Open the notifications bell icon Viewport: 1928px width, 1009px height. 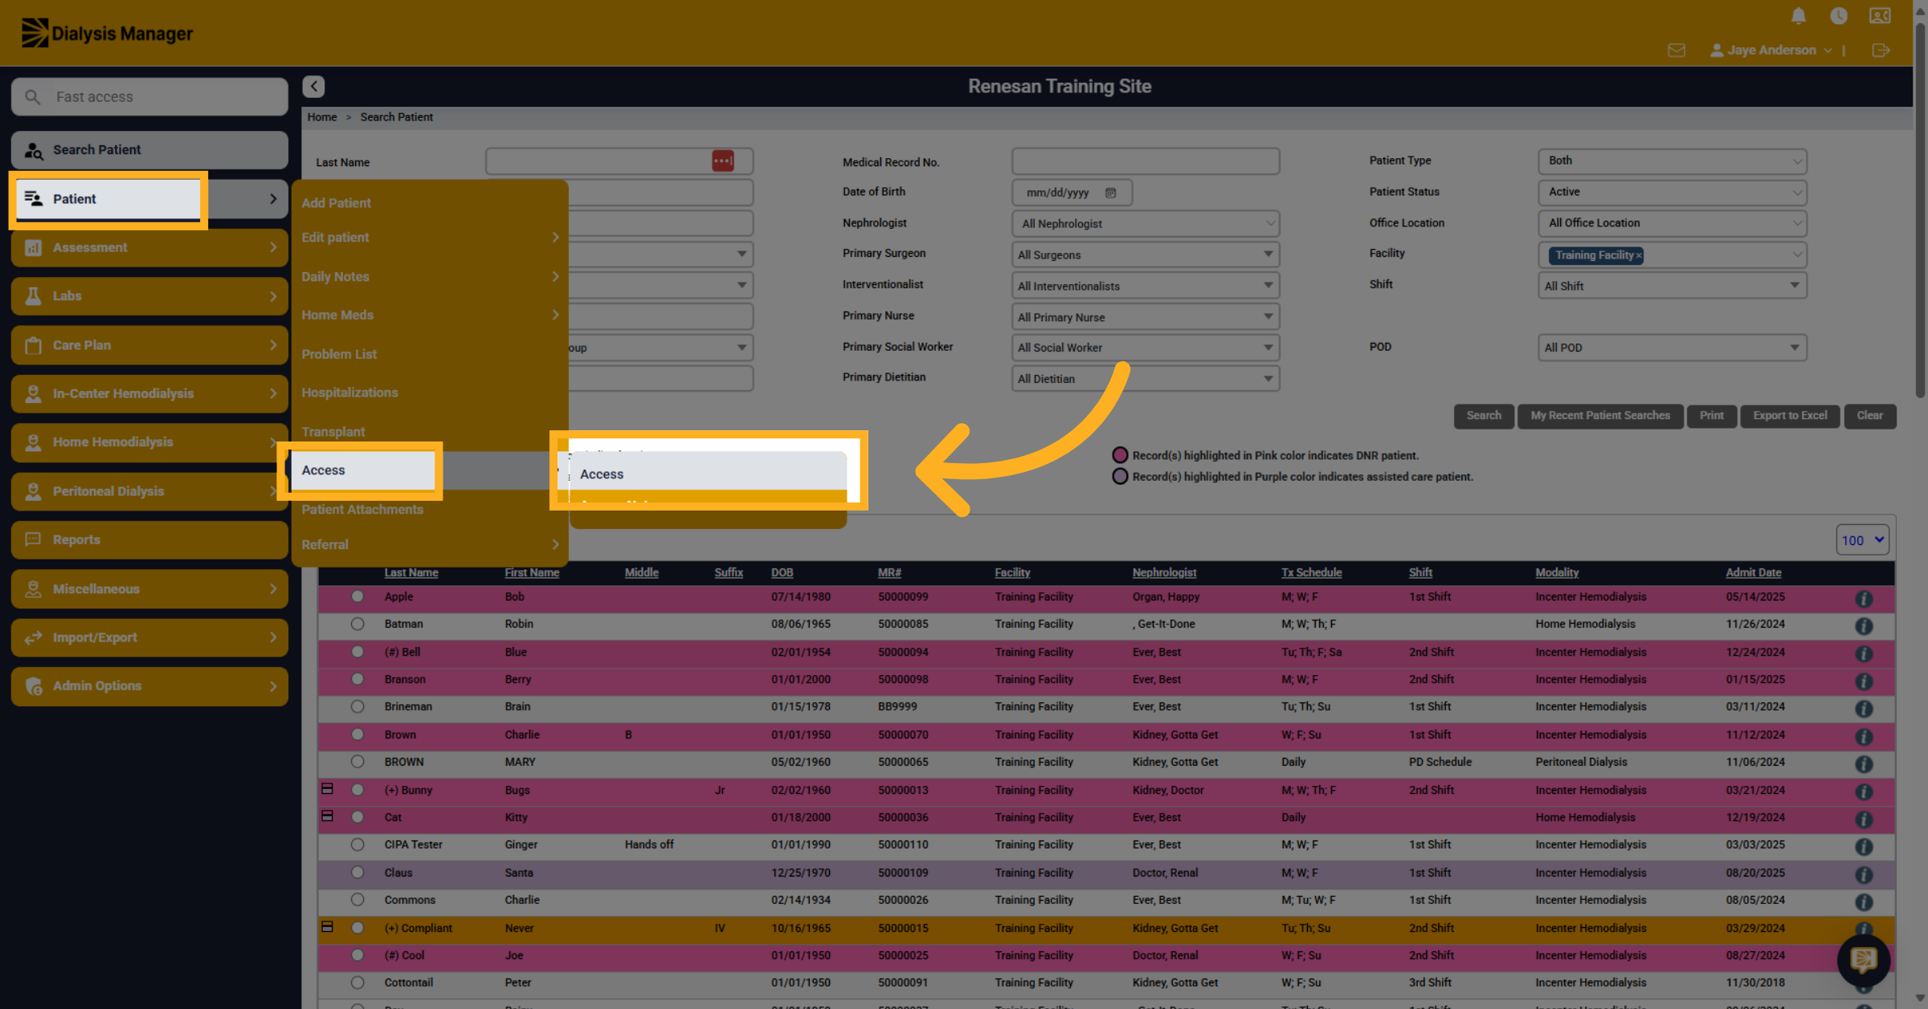[x=1799, y=16]
